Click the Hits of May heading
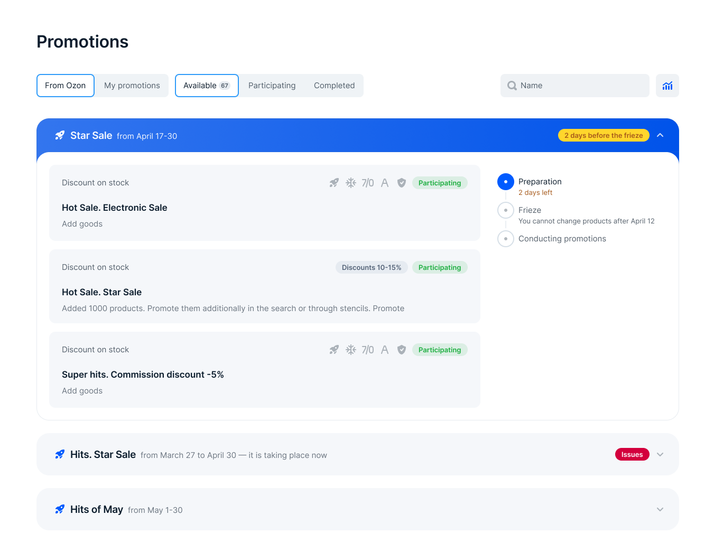 tap(97, 509)
